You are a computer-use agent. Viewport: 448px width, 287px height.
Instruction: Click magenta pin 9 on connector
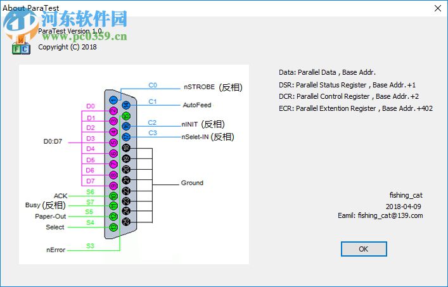(113, 186)
